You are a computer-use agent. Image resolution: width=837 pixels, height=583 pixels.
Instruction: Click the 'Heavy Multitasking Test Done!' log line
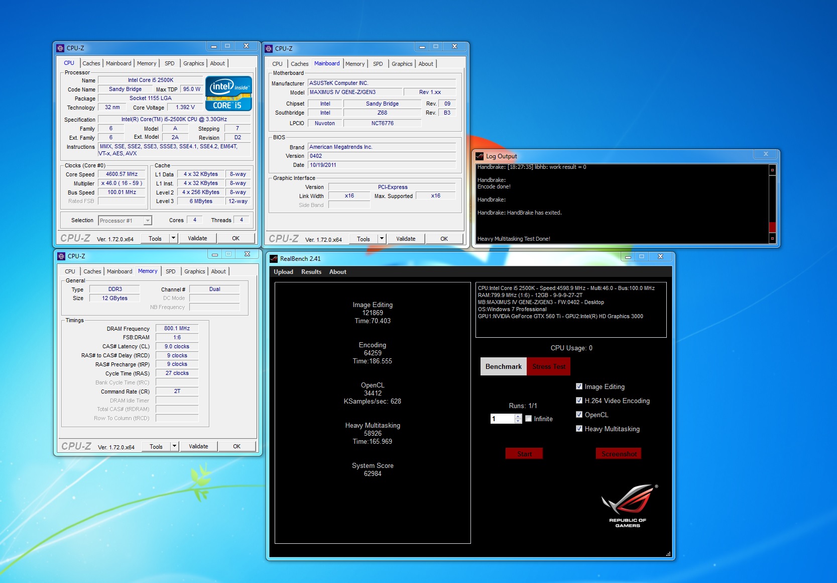click(x=514, y=239)
